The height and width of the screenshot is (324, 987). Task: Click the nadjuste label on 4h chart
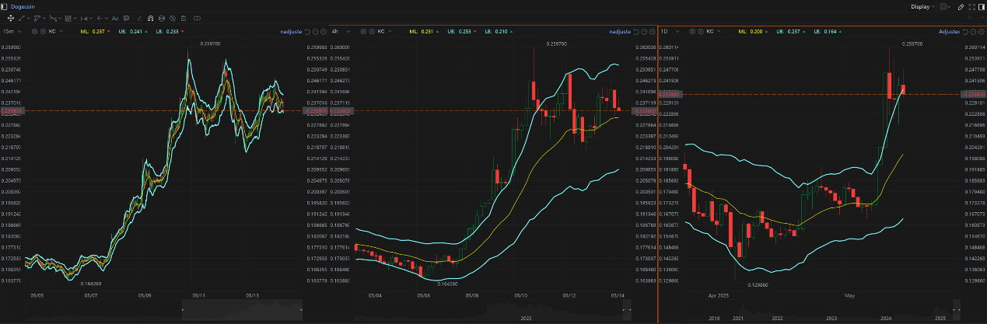[620, 31]
